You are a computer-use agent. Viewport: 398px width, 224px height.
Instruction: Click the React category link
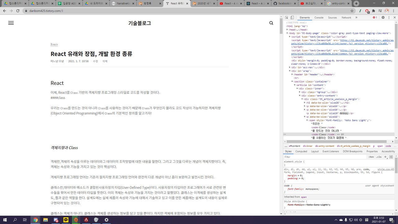point(54,44)
